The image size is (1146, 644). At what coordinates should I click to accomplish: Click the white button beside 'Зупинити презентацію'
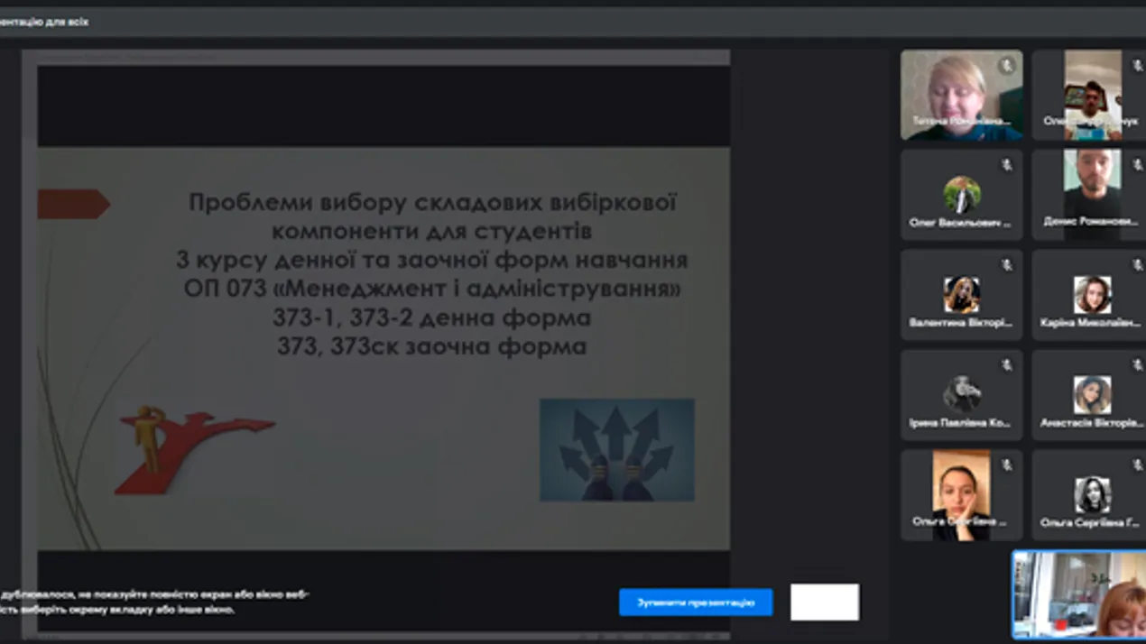(x=824, y=602)
